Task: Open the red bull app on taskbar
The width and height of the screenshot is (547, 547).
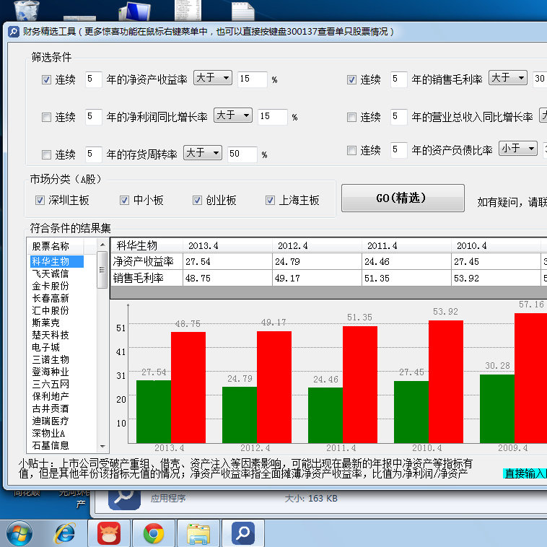Action: pyautogui.click(x=109, y=533)
